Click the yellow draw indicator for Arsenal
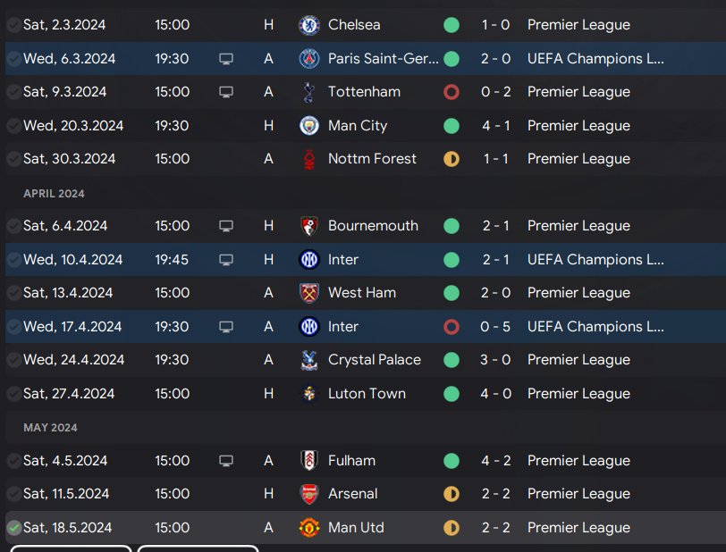Image resolution: width=726 pixels, height=552 pixels. [452, 494]
